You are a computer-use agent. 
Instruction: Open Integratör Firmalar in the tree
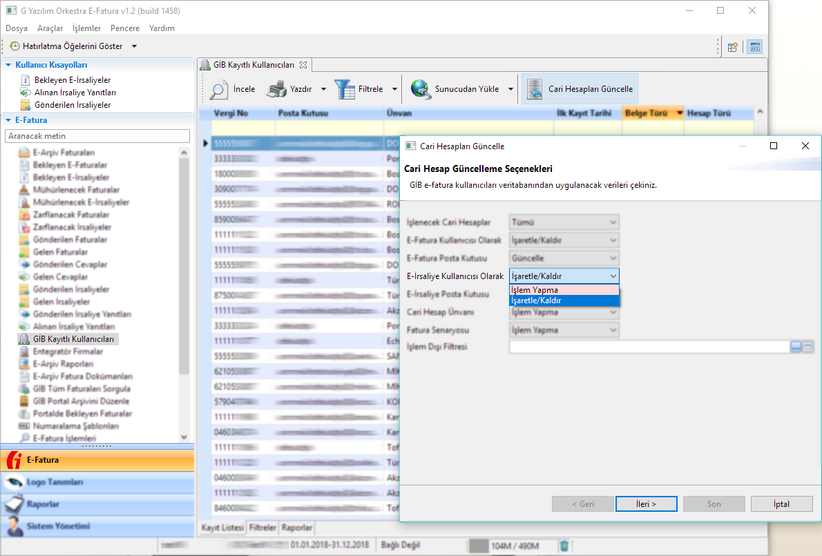click(68, 352)
